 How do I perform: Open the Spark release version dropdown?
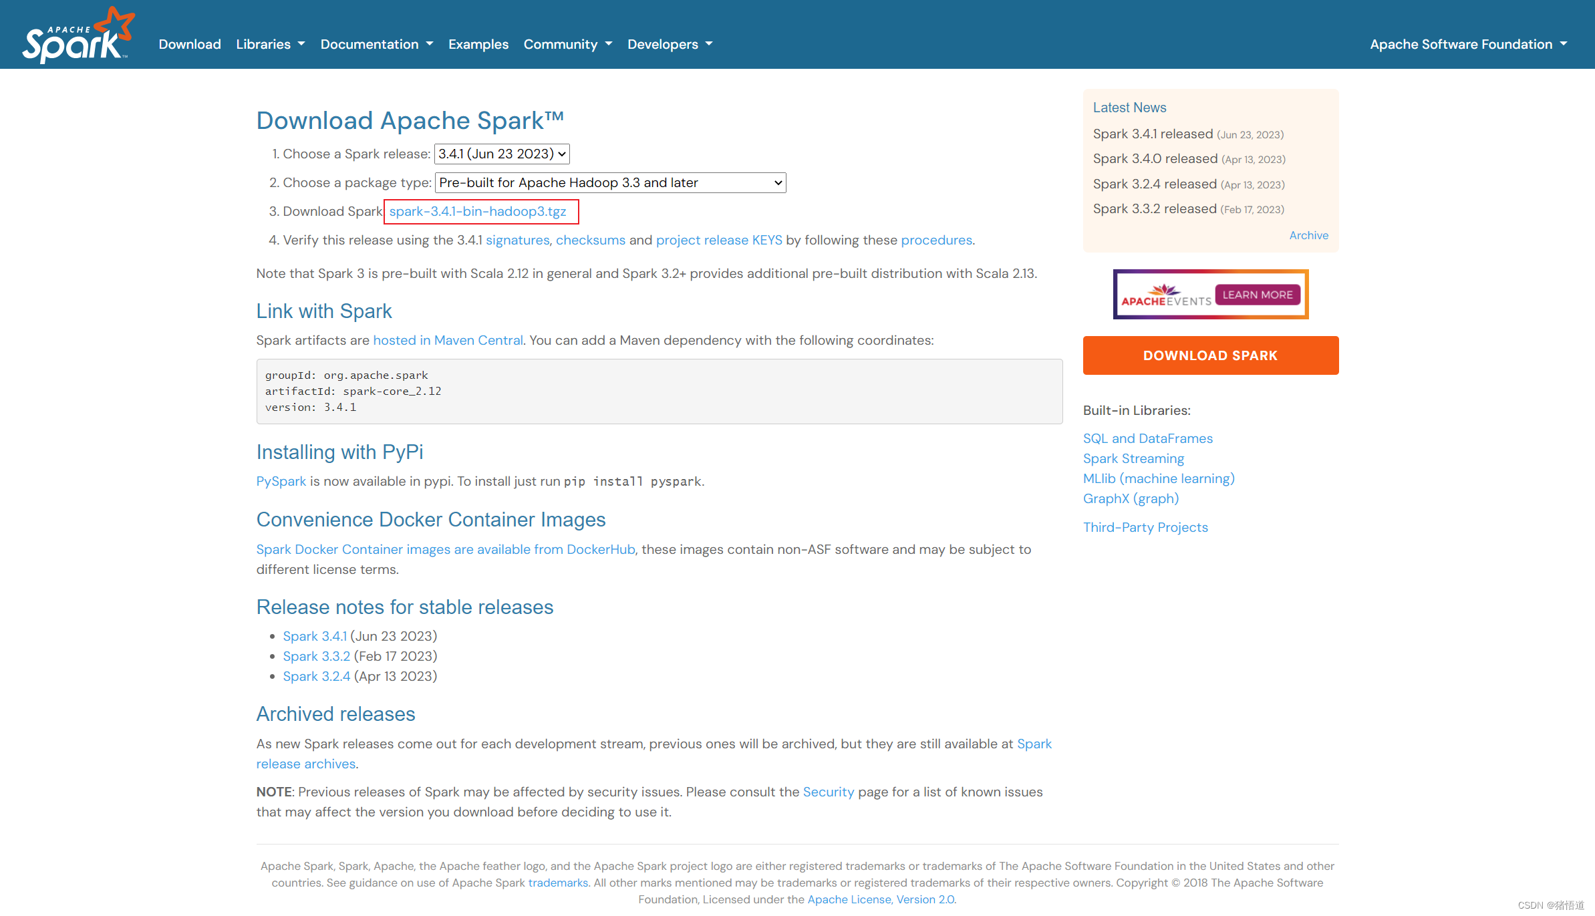501,154
